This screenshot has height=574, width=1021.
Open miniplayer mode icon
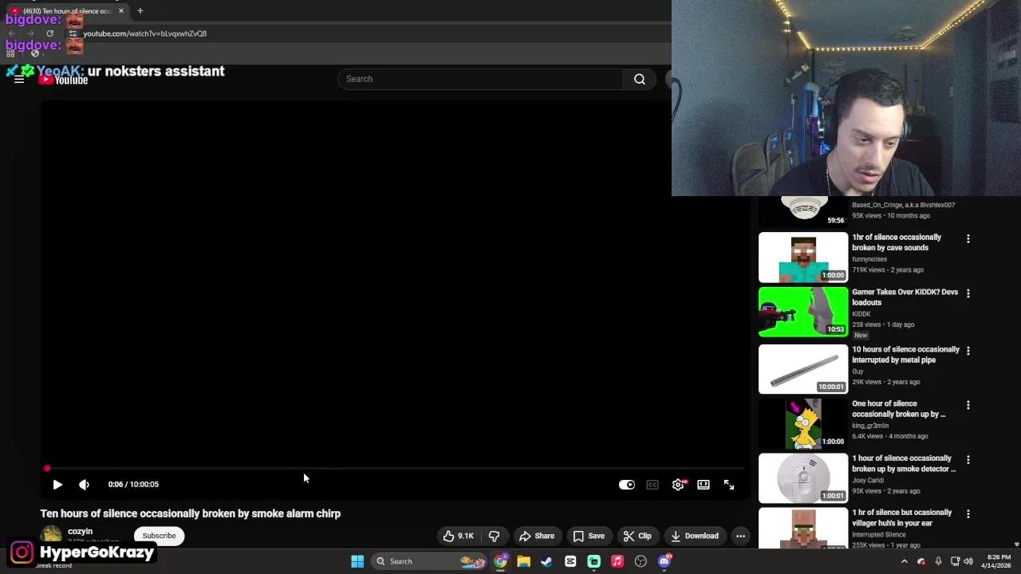(x=704, y=484)
